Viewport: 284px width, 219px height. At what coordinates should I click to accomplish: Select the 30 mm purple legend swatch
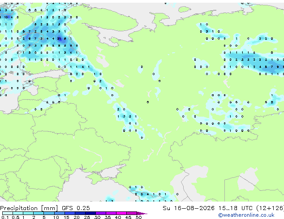100,213
